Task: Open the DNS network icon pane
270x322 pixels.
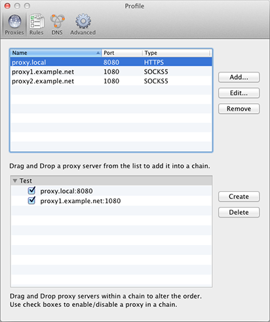Action: pos(57,24)
